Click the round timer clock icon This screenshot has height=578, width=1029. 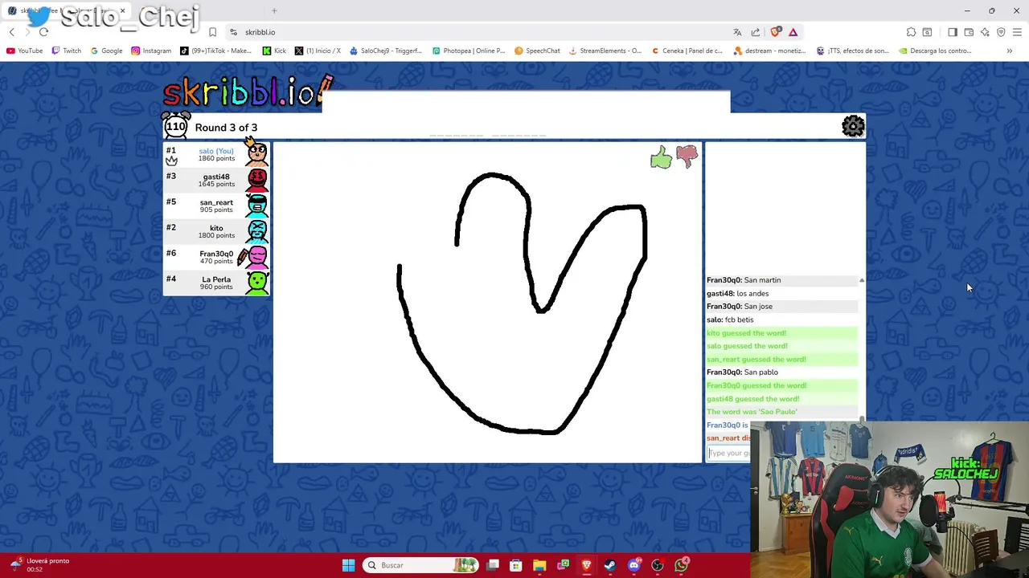[x=176, y=126]
